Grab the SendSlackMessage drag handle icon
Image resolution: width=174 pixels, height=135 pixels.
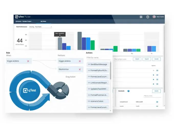pos(89,64)
